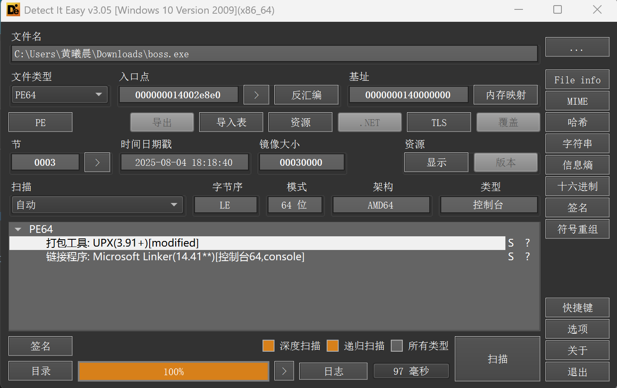Screen dimensions: 617x388
Task: Click the entry point address field
Action: point(178,95)
